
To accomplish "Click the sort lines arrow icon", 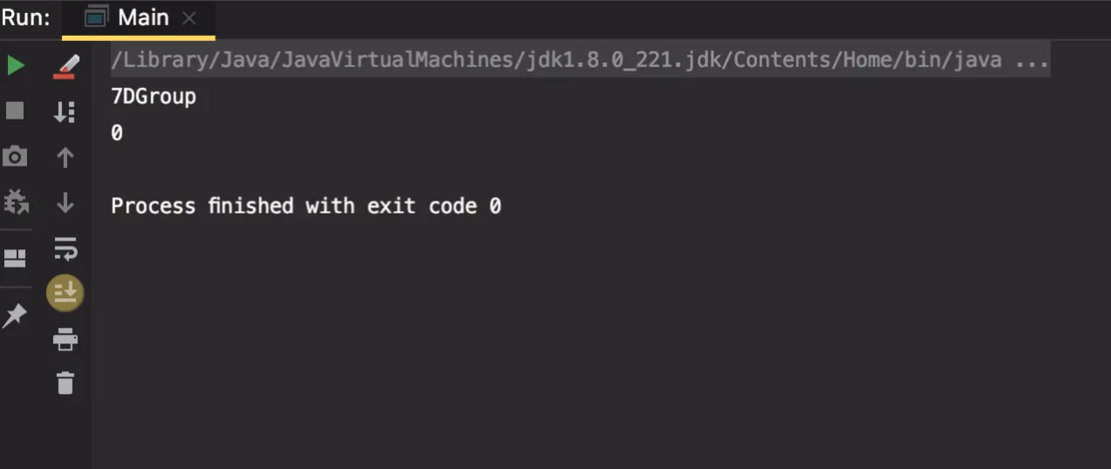I will tap(65, 112).
